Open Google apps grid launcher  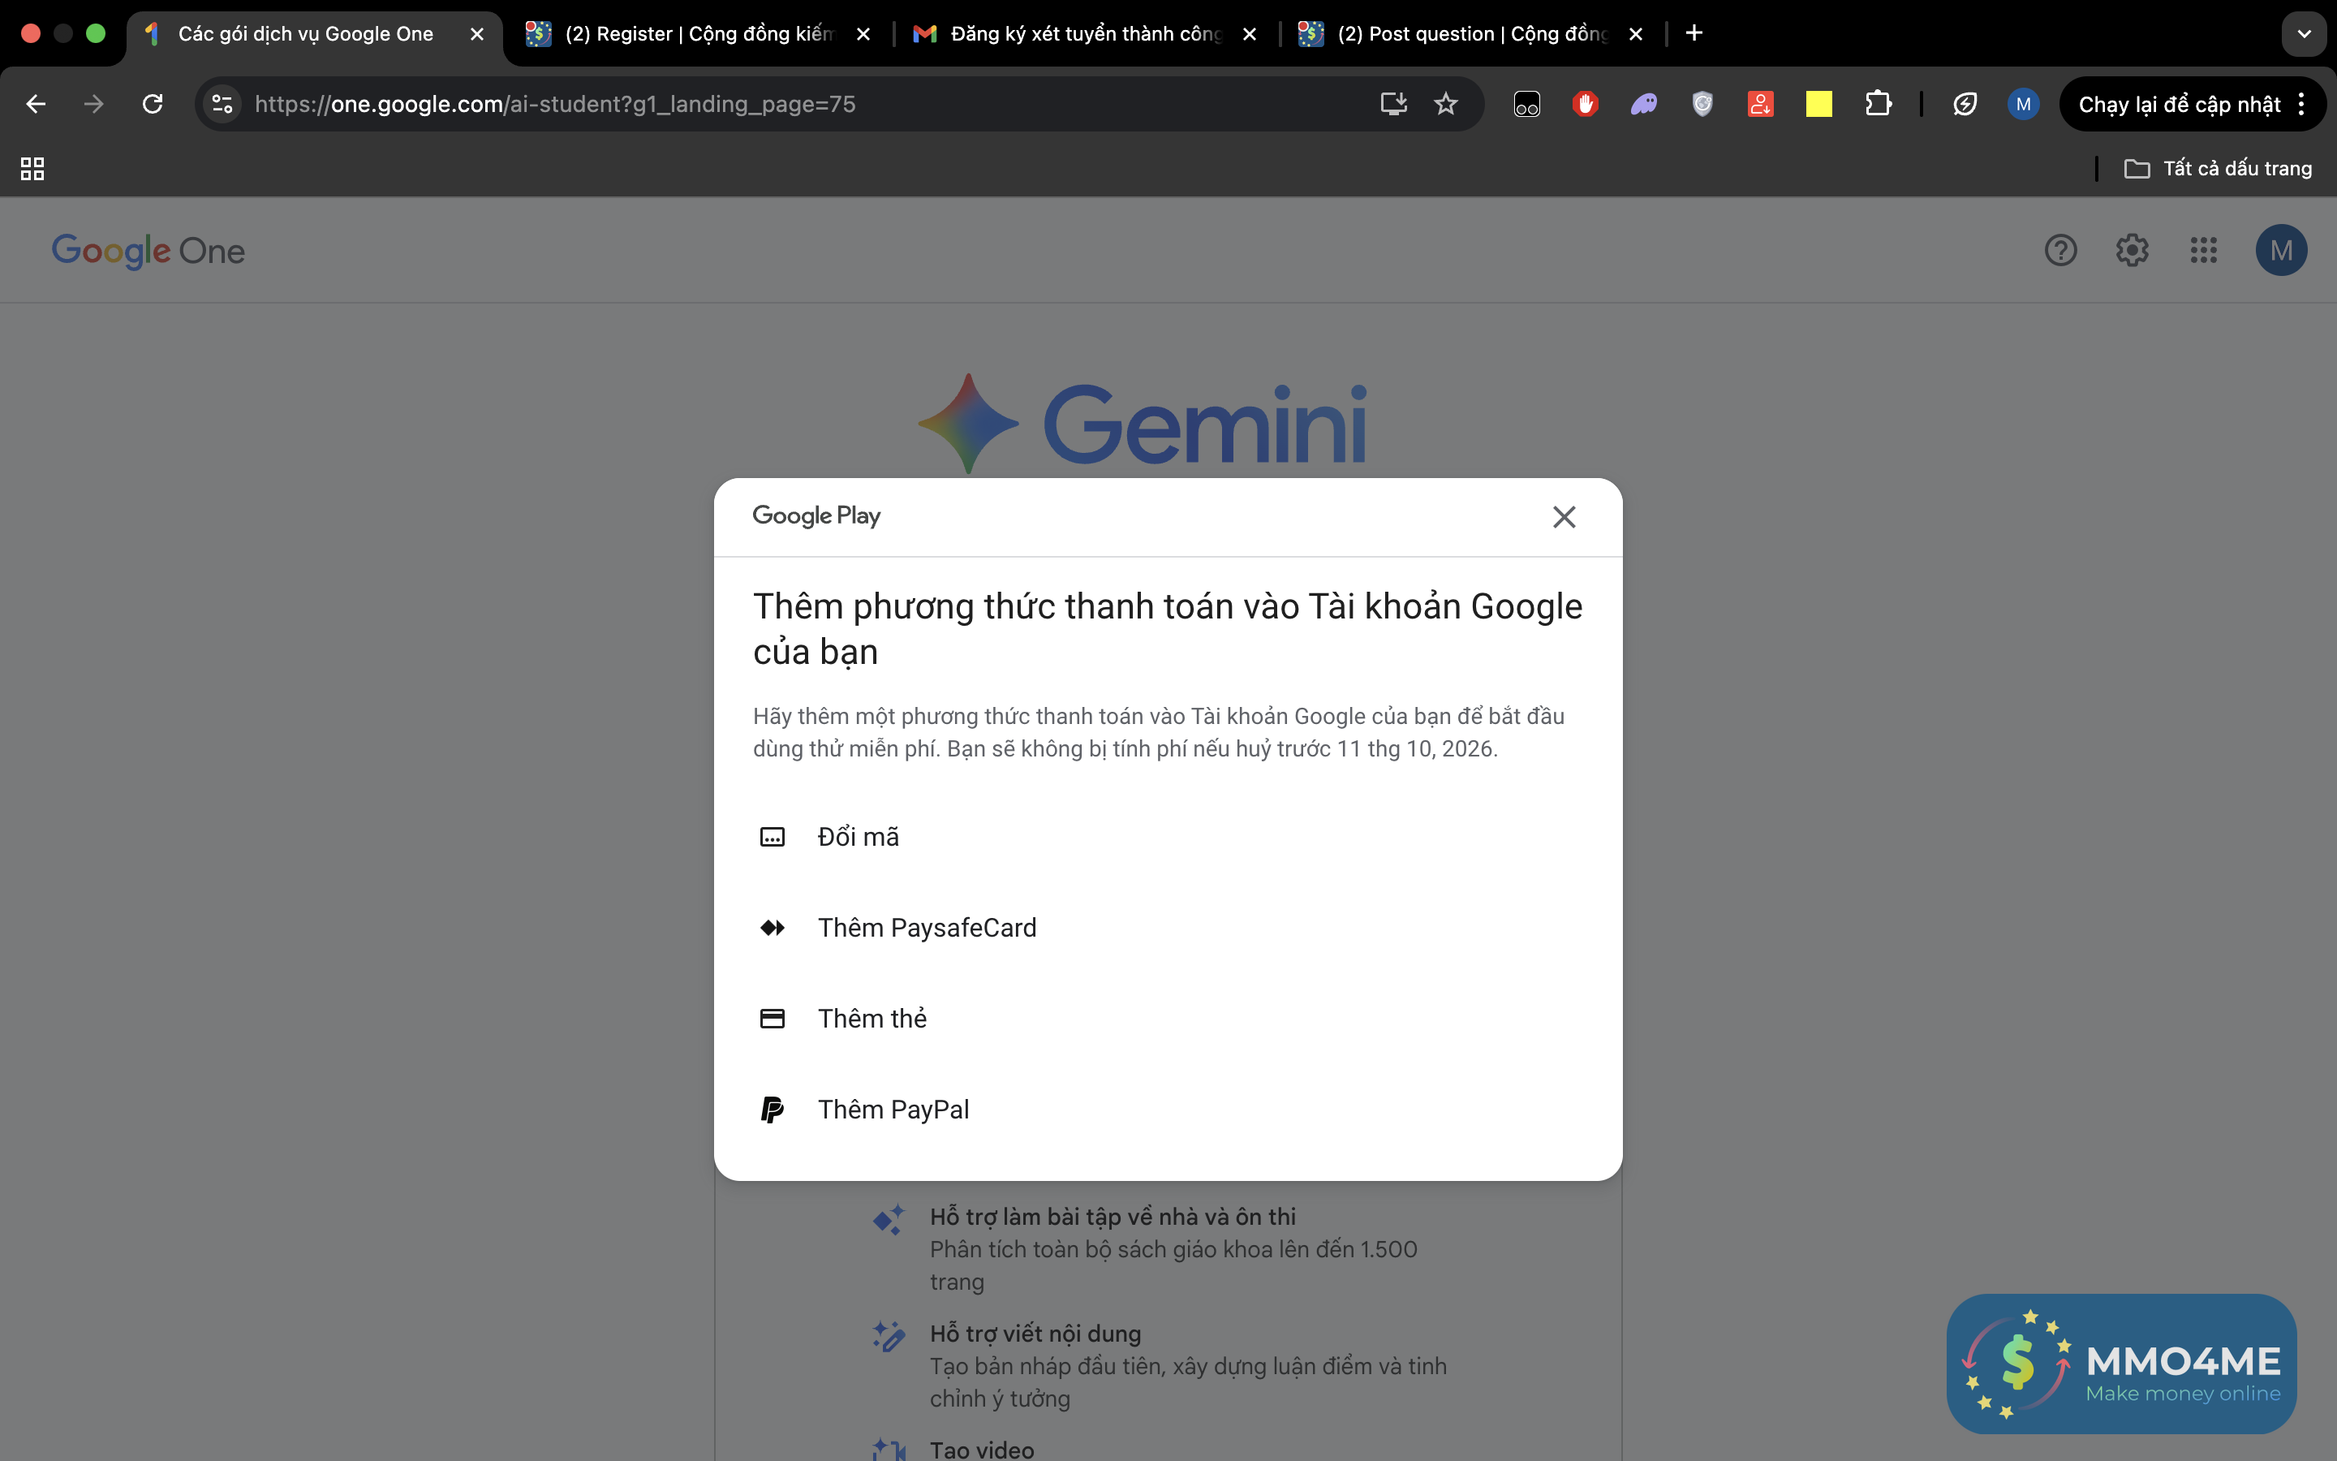pyautogui.click(x=2203, y=252)
